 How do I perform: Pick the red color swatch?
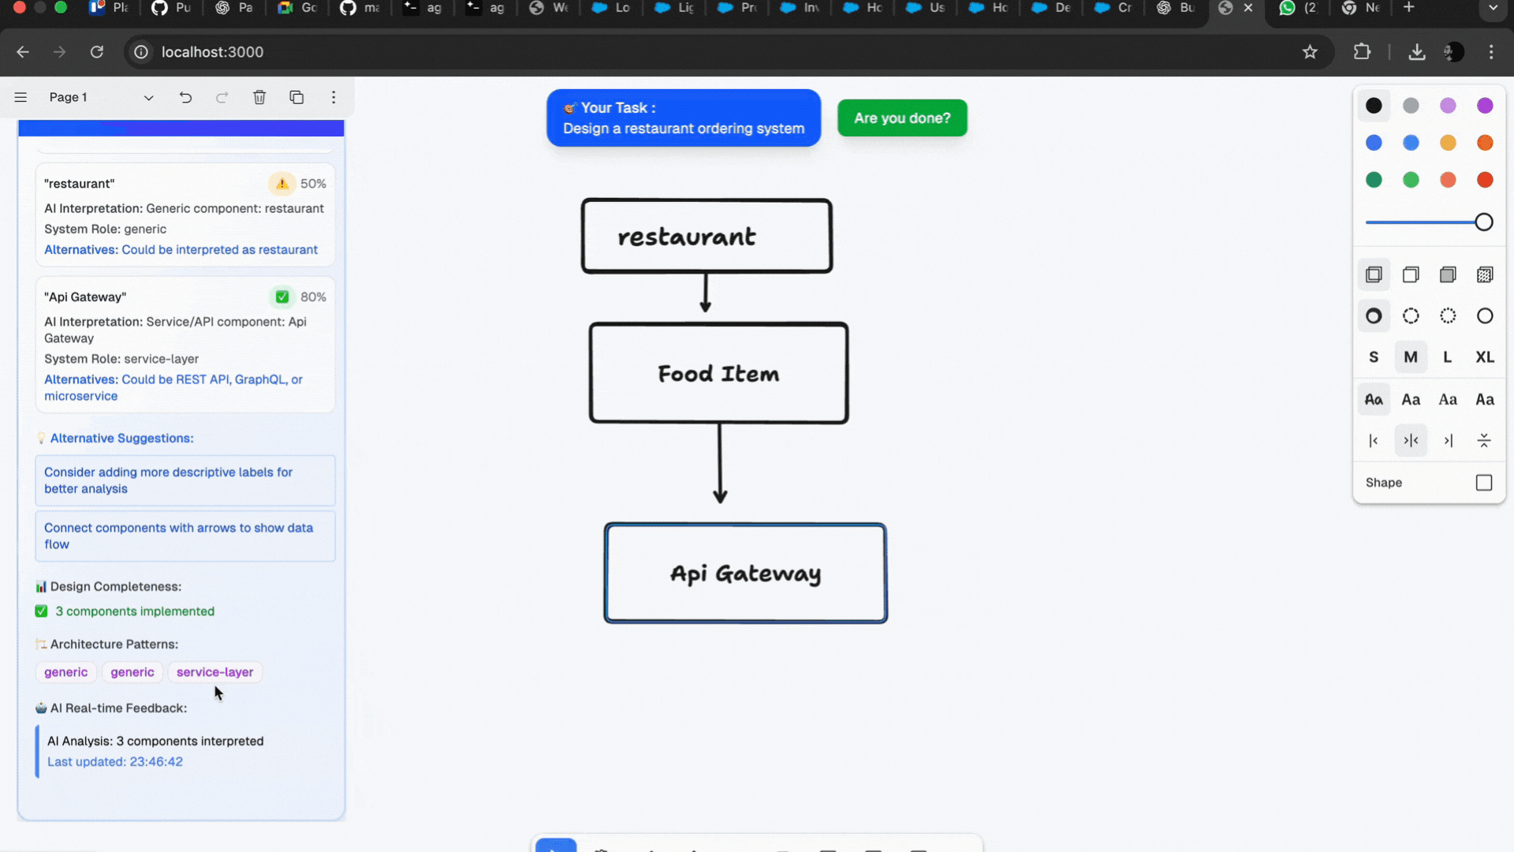point(1484,180)
